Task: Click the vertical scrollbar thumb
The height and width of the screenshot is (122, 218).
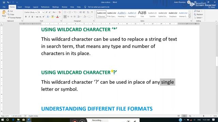Action: click(217, 61)
